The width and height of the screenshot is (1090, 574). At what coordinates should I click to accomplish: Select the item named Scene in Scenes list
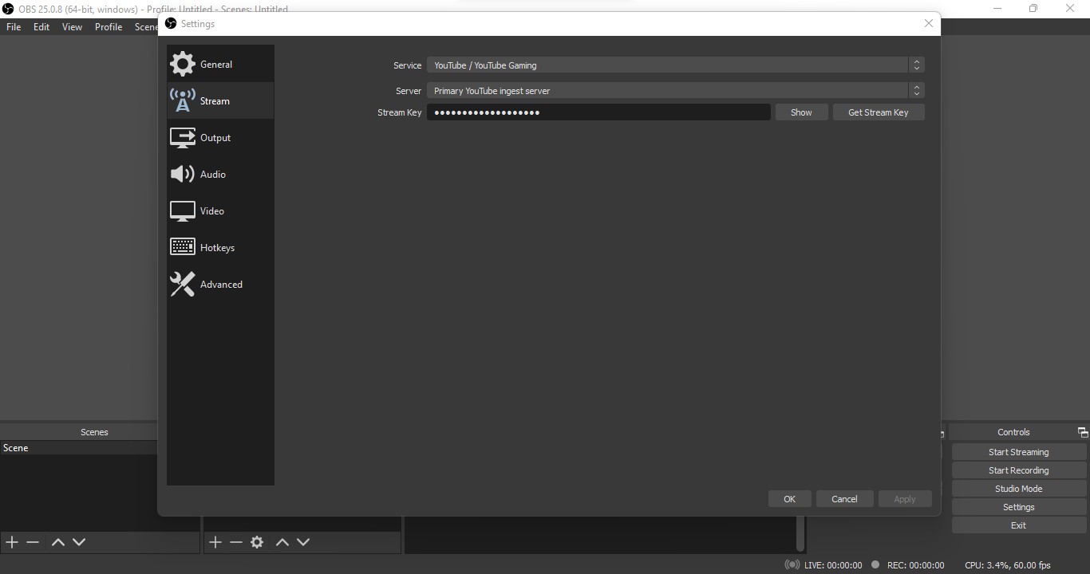[78, 448]
